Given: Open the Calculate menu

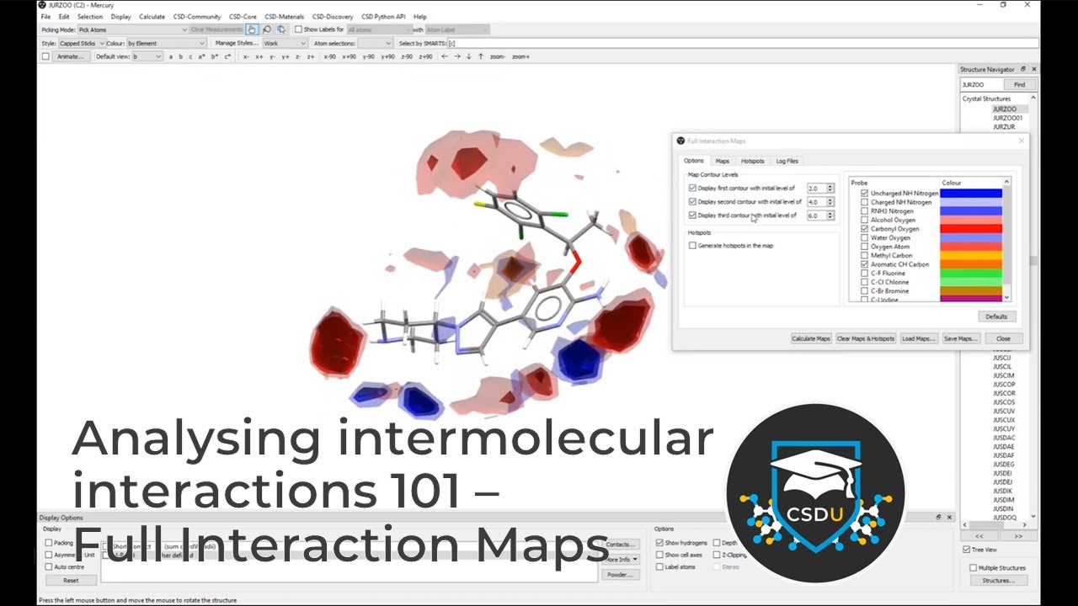Looking at the screenshot, I should click(152, 17).
